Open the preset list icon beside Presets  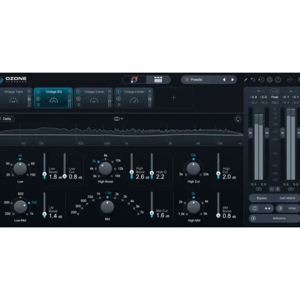tap(187, 80)
